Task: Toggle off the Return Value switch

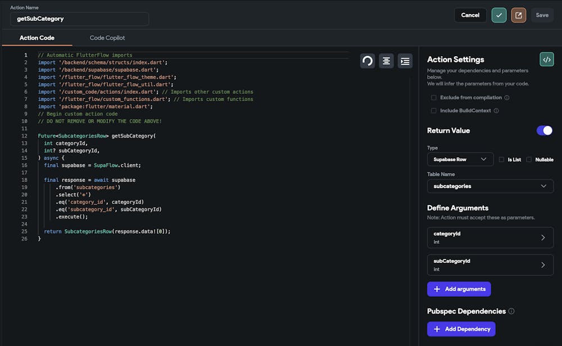Action: pyautogui.click(x=544, y=130)
